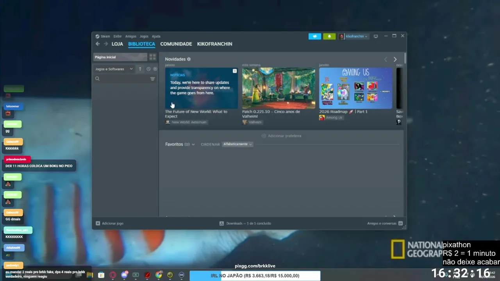Open advanced filters icon beside search

[153, 79]
